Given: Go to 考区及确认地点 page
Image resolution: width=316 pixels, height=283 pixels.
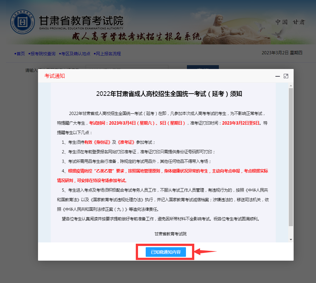Looking at the screenshot, I should click(x=75, y=54).
